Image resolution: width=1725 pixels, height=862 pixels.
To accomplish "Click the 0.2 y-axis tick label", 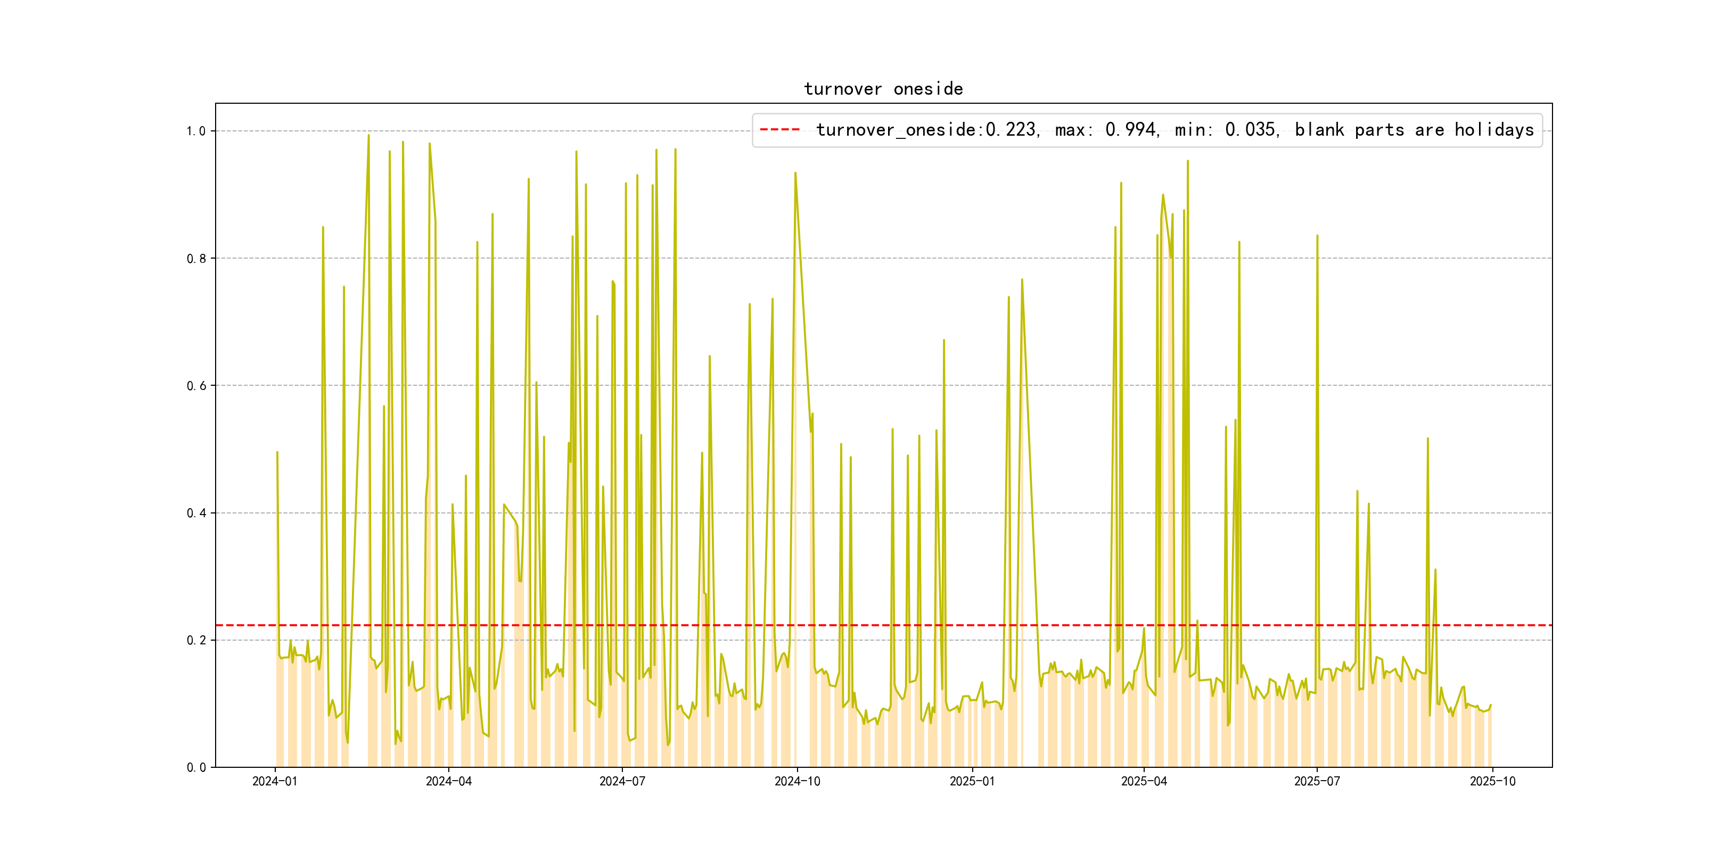I will [x=195, y=641].
